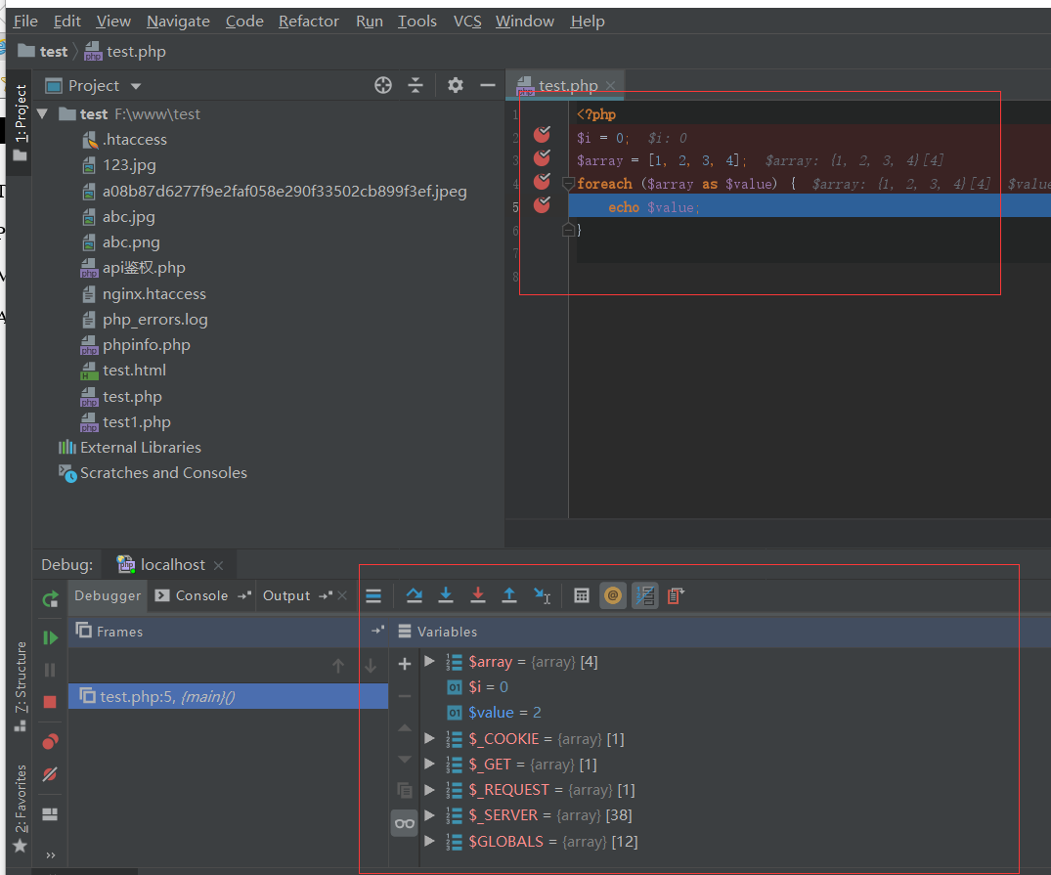Select test.php:5 {main}() frame
This screenshot has height=875, width=1051.
[x=228, y=696]
